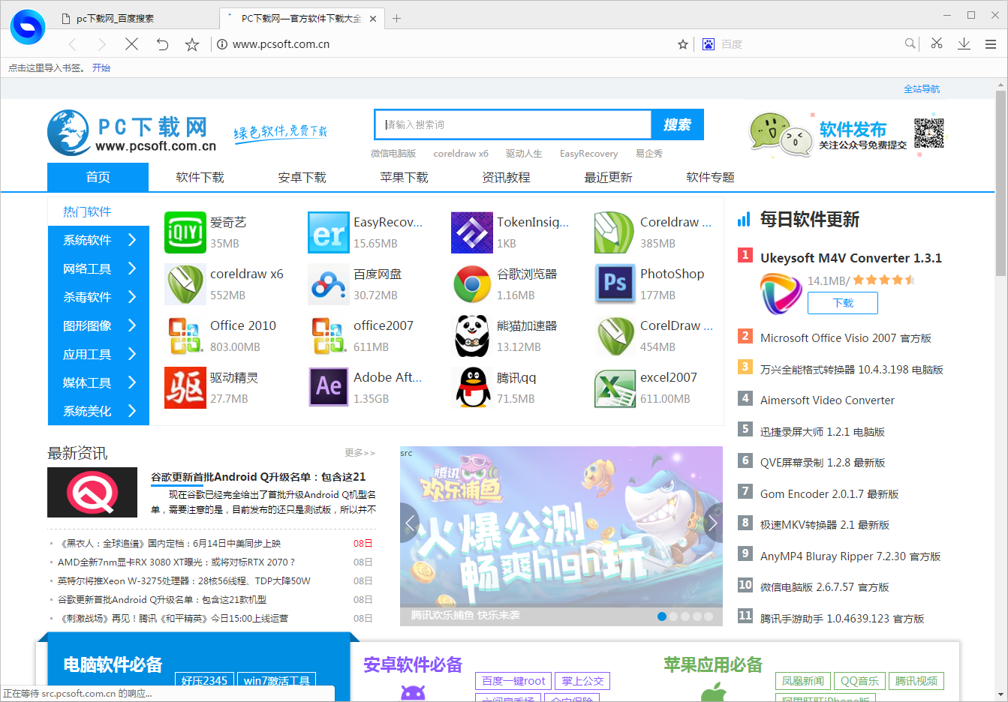Click the PhotoShop Ps icon

coord(615,284)
